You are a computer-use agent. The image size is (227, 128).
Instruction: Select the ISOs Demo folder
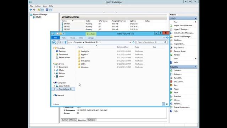[x=85, y=61]
